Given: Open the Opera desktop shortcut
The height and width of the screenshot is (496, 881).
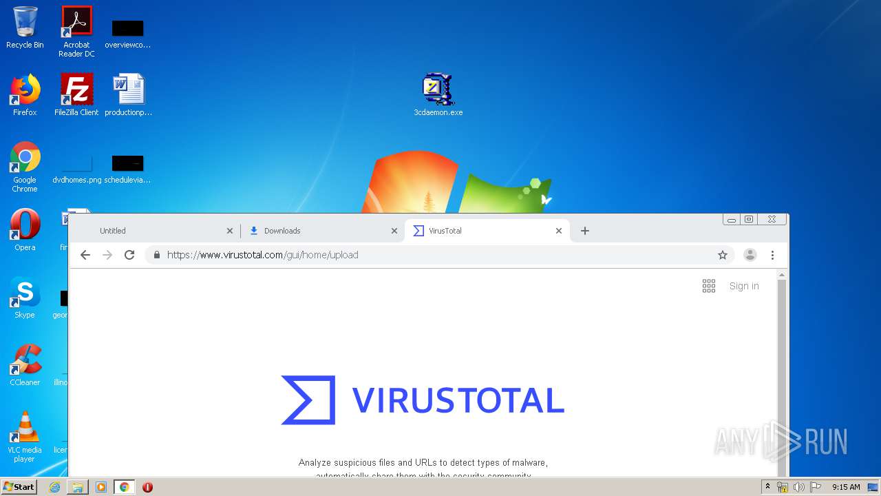Looking at the screenshot, I should pos(25,230).
